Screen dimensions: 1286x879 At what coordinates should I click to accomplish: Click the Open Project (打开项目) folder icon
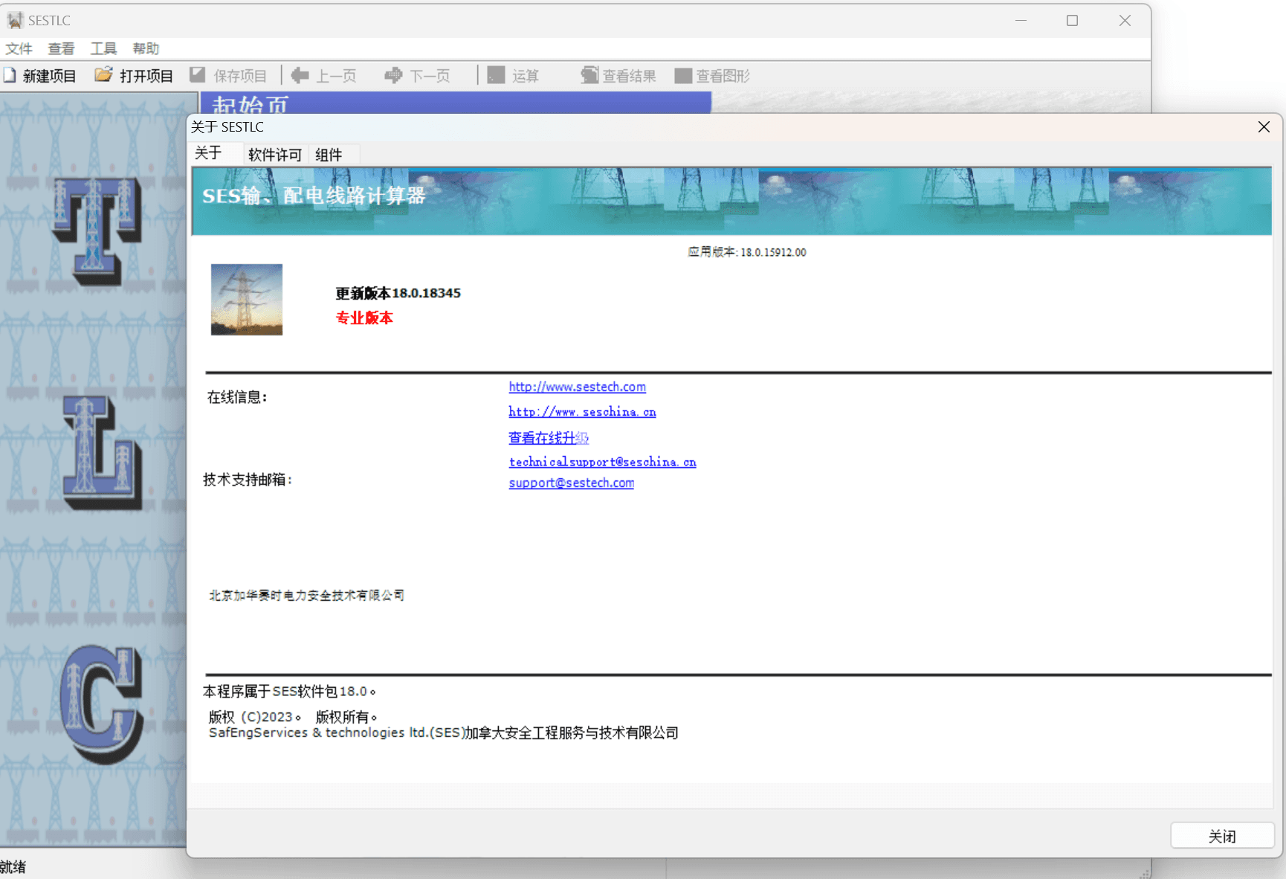pos(103,74)
